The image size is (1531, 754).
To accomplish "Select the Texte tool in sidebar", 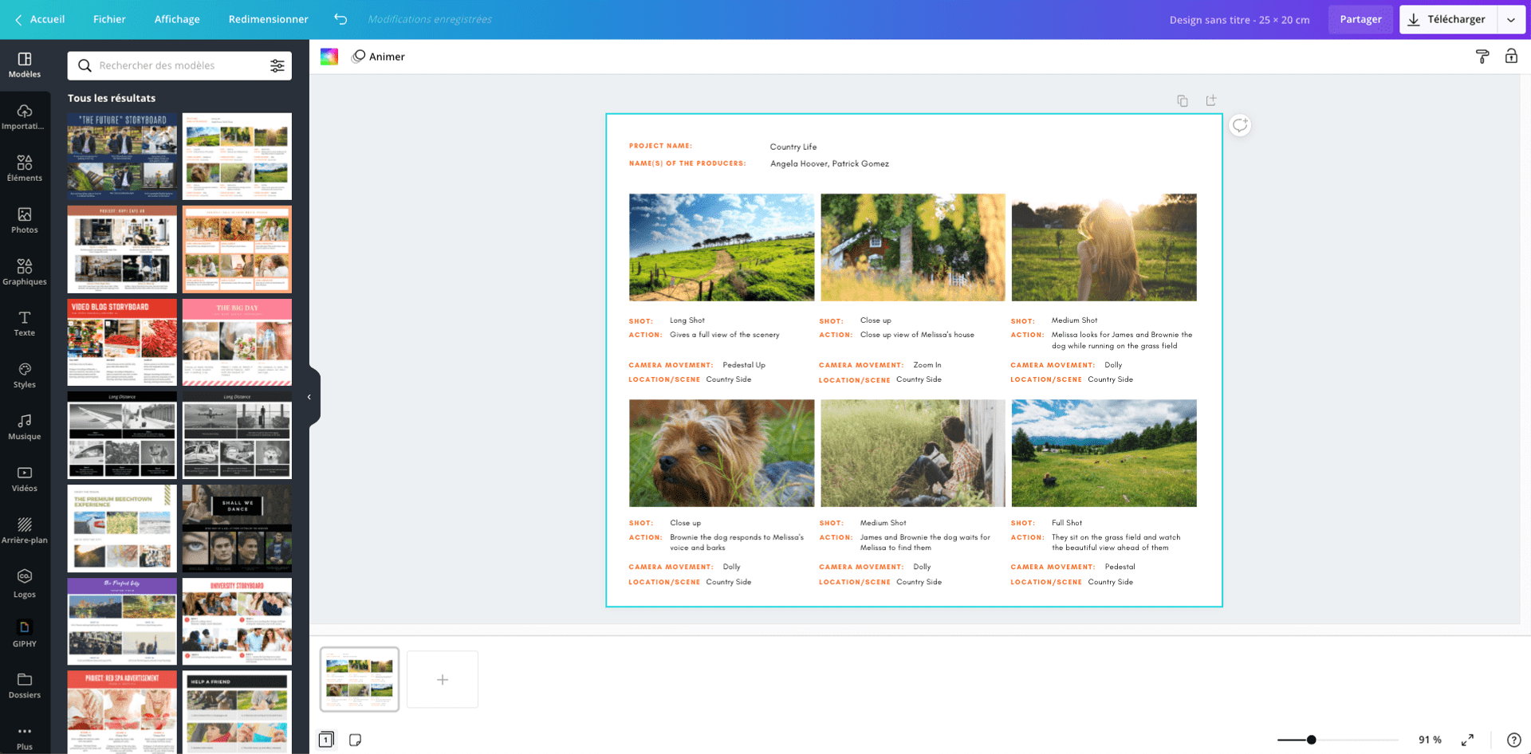I will 25,324.
